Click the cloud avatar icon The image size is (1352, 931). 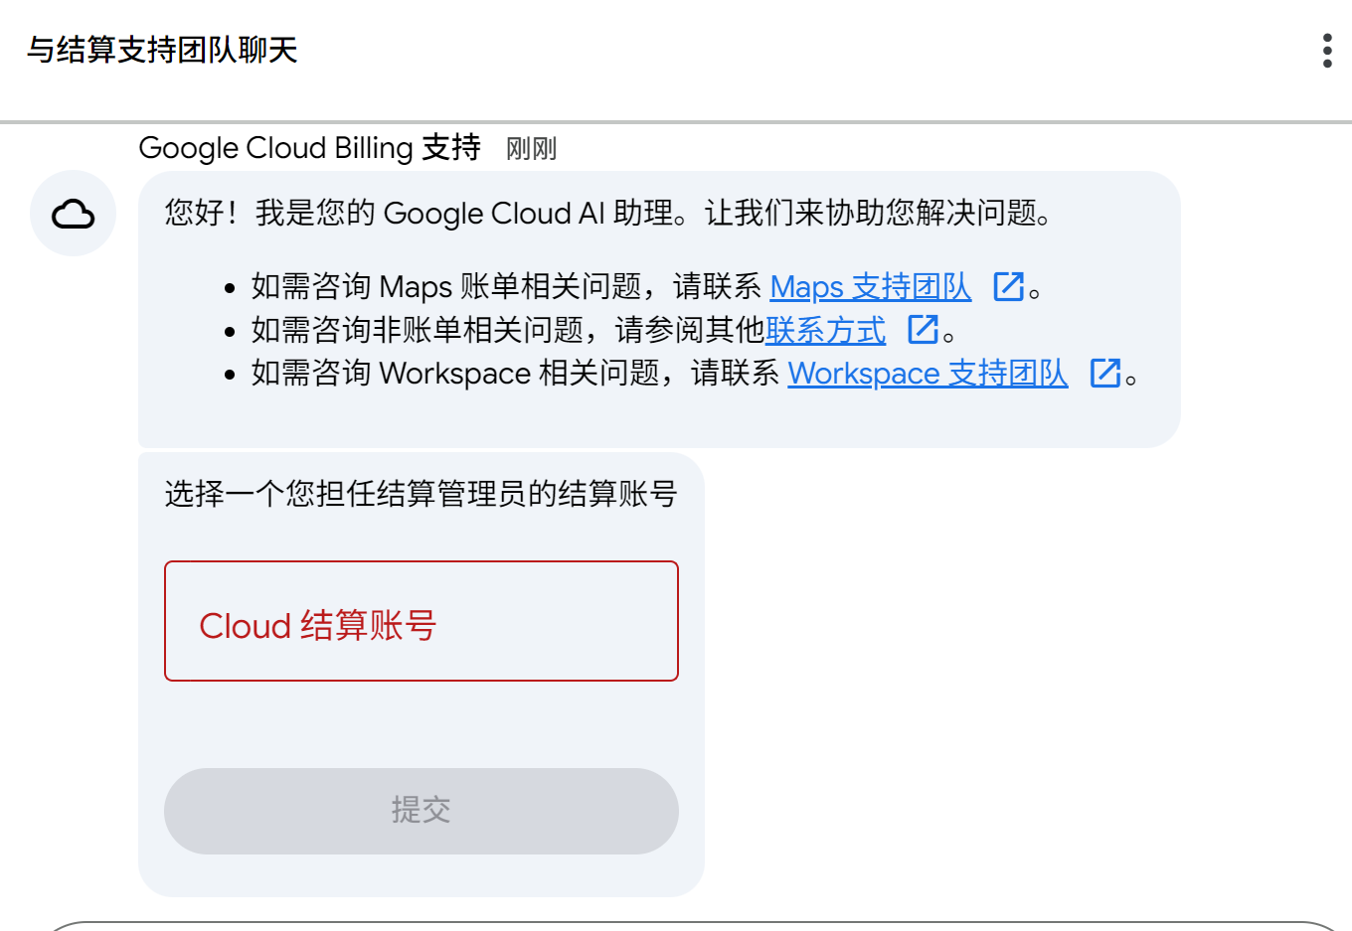73,214
